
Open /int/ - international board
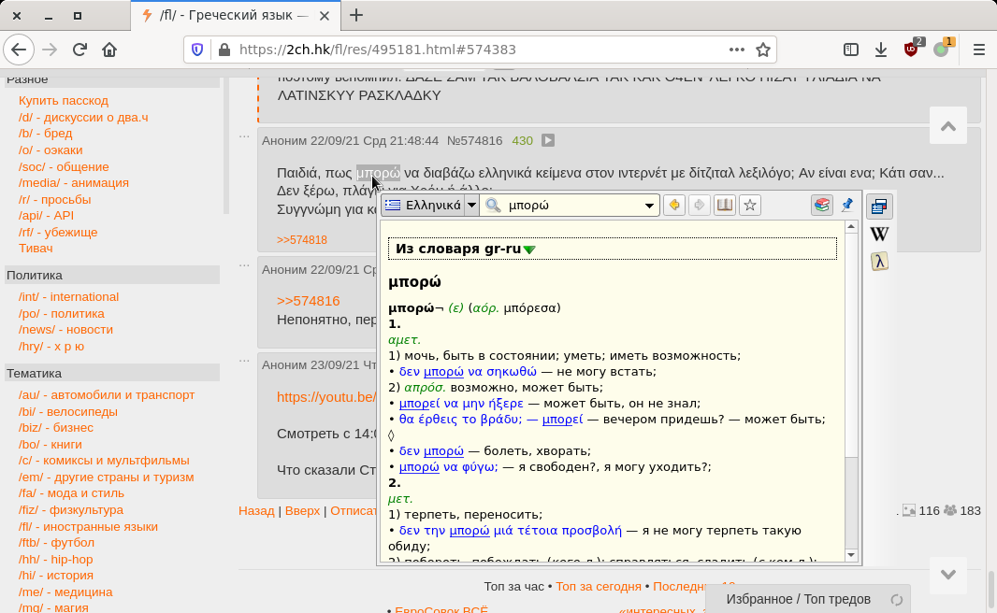tap(68, 296)
